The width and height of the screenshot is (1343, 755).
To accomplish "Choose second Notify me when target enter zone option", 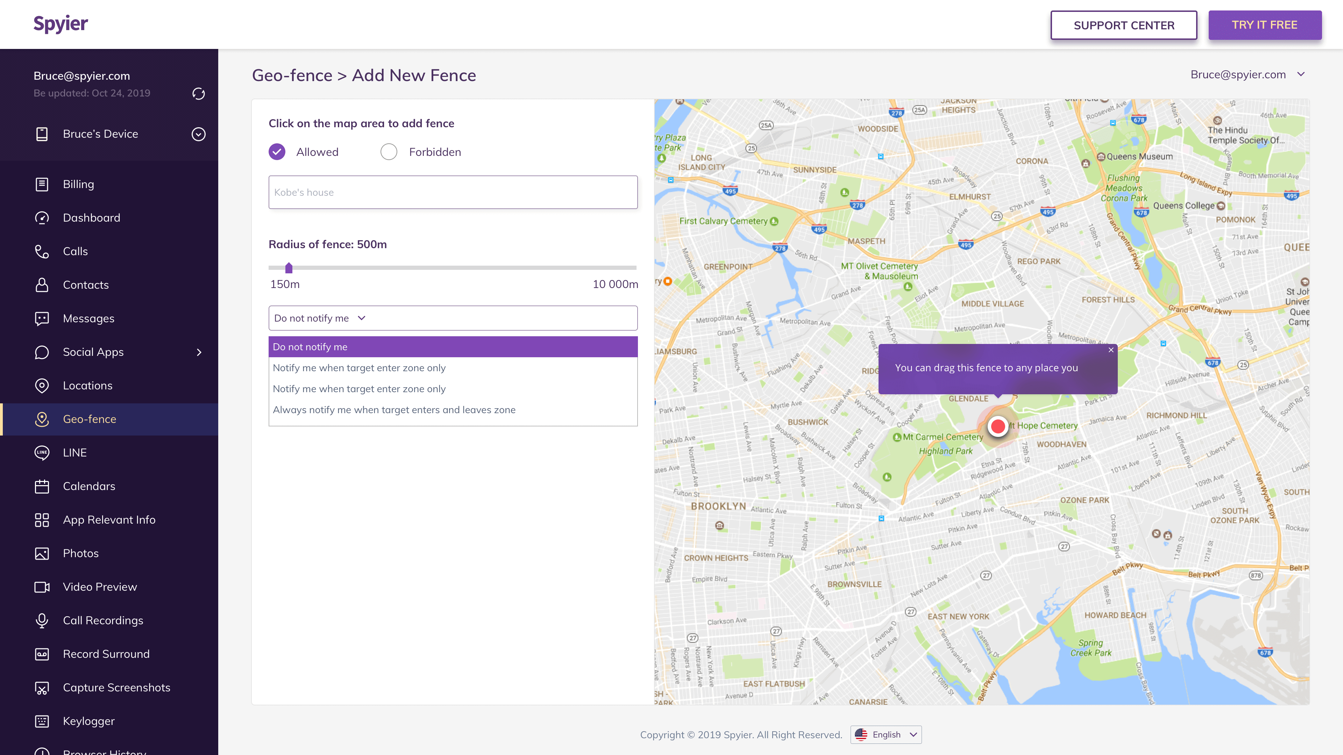I will (453, 389).
